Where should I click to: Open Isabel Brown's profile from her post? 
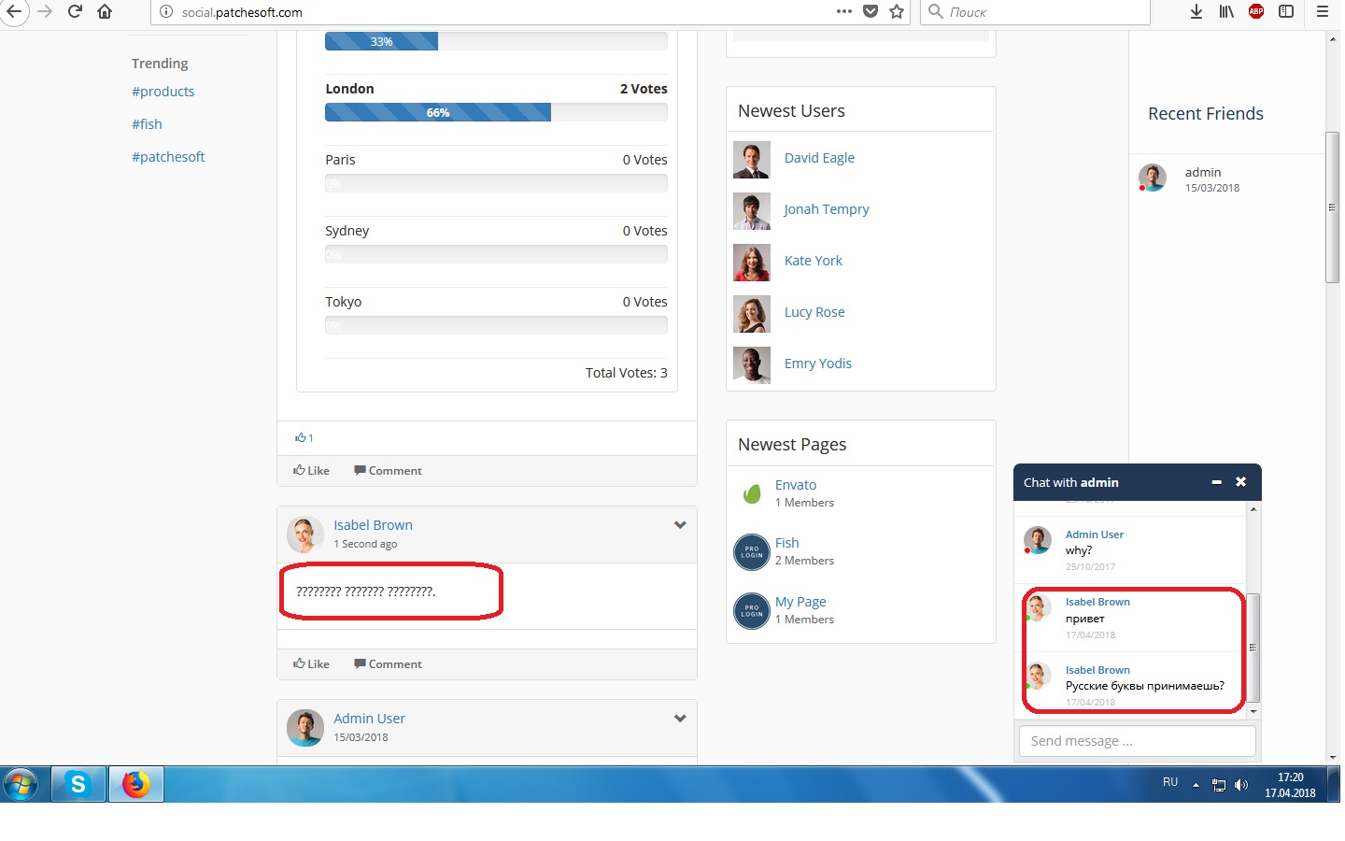pyautogui.click(x=373, y=525)
